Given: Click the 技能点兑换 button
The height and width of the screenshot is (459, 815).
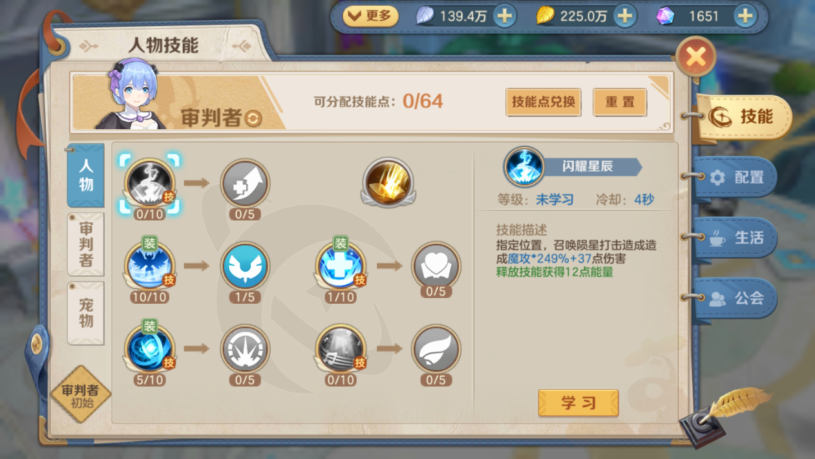Looking at the screenshot, I should point(544,102).
